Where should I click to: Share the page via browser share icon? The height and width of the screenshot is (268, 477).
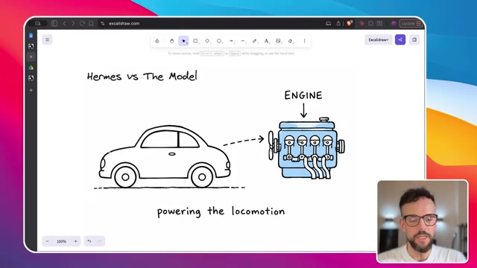338,23
